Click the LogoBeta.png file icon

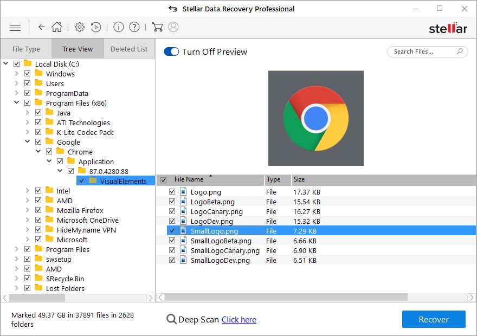click(x=183, y=201)
